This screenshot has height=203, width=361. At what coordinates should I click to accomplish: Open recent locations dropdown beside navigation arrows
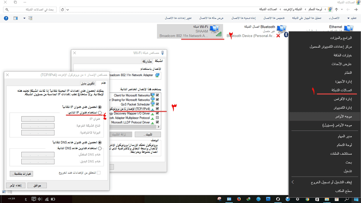[341, 9]
